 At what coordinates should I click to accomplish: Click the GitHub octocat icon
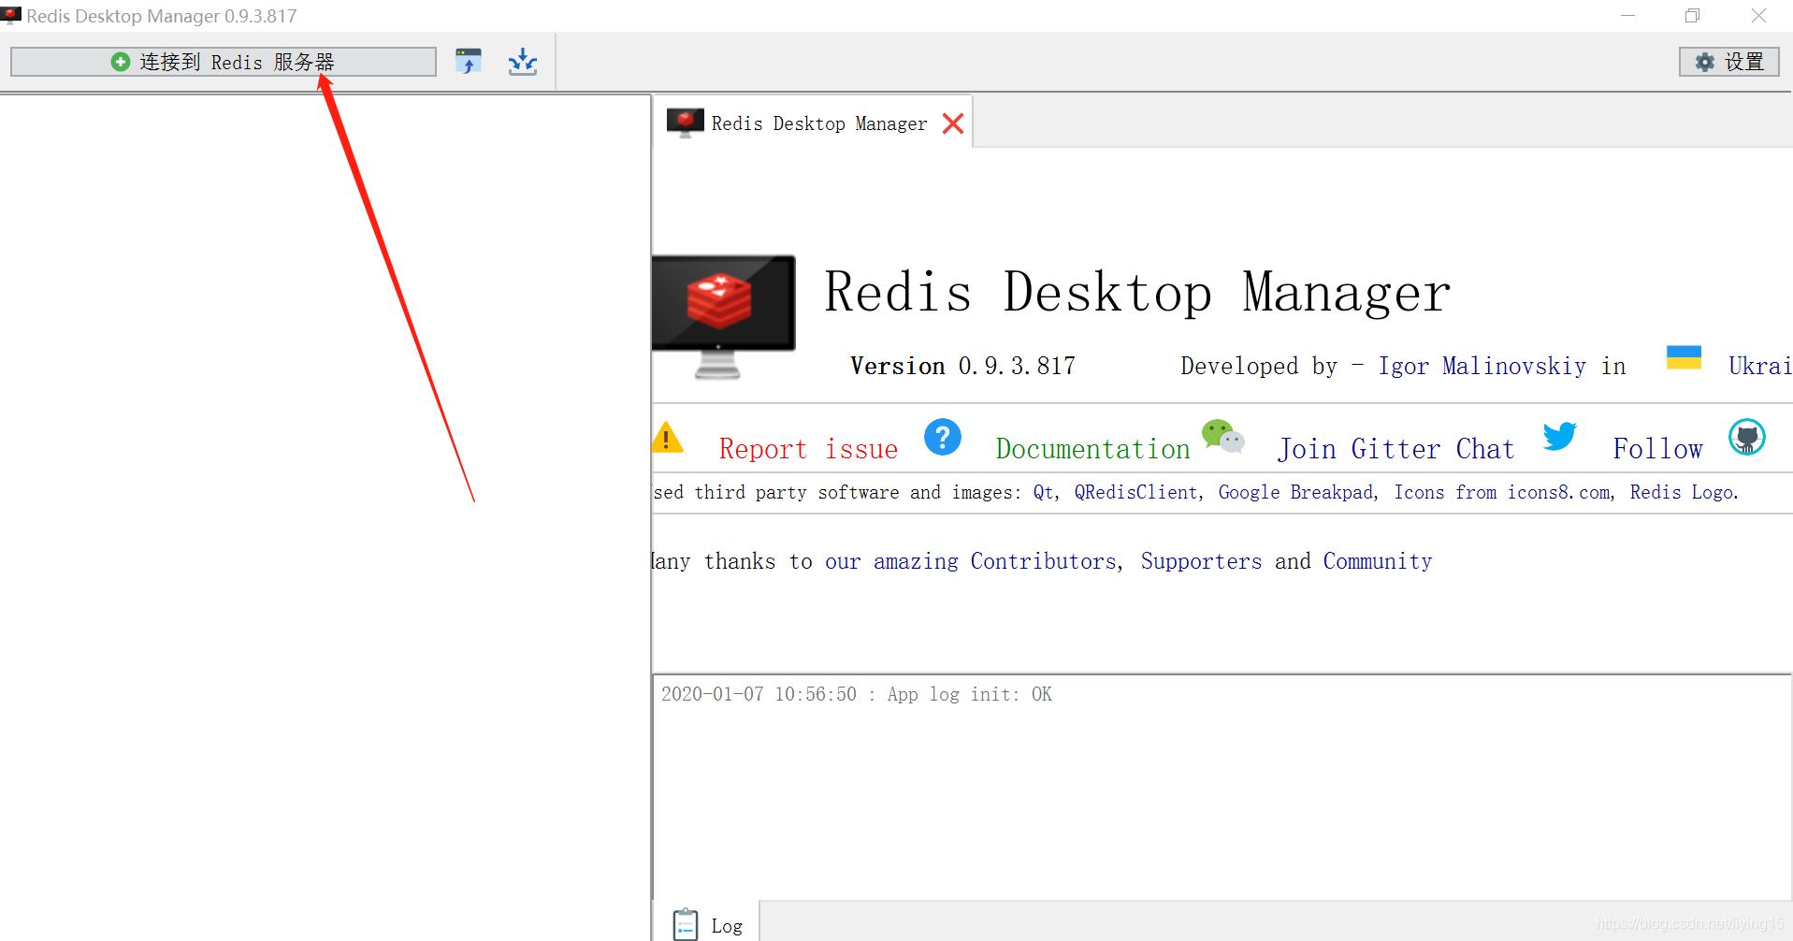(1747, 437)
